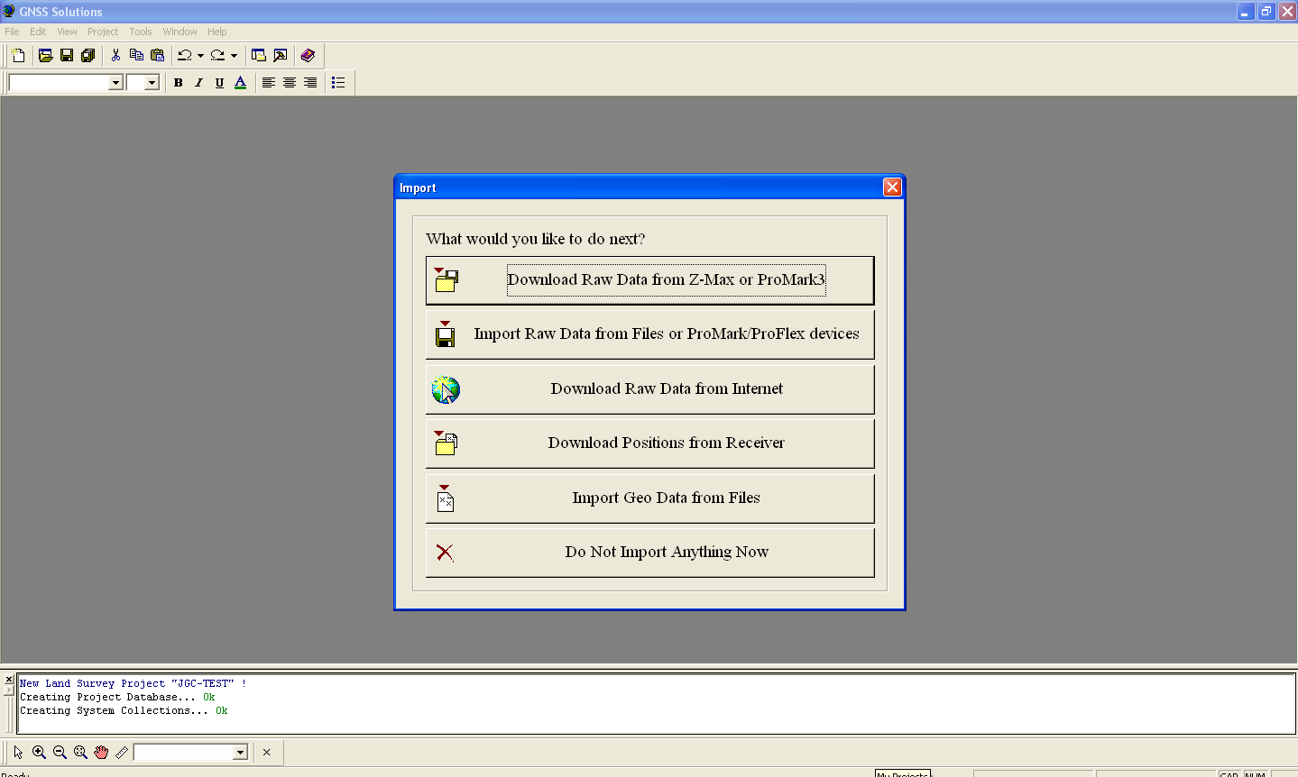Click the hammer tool window icon
1298x777 pixels.
coord(281,55)
